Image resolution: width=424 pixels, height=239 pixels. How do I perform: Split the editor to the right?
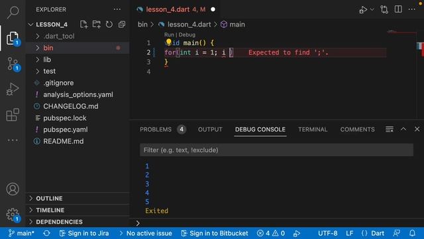[x=398, y=9]
